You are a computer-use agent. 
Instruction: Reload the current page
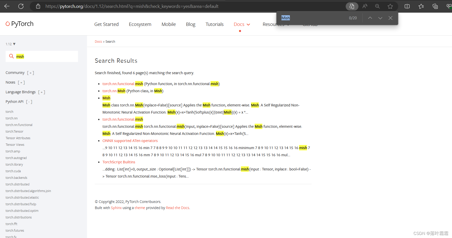coord(21,6)
